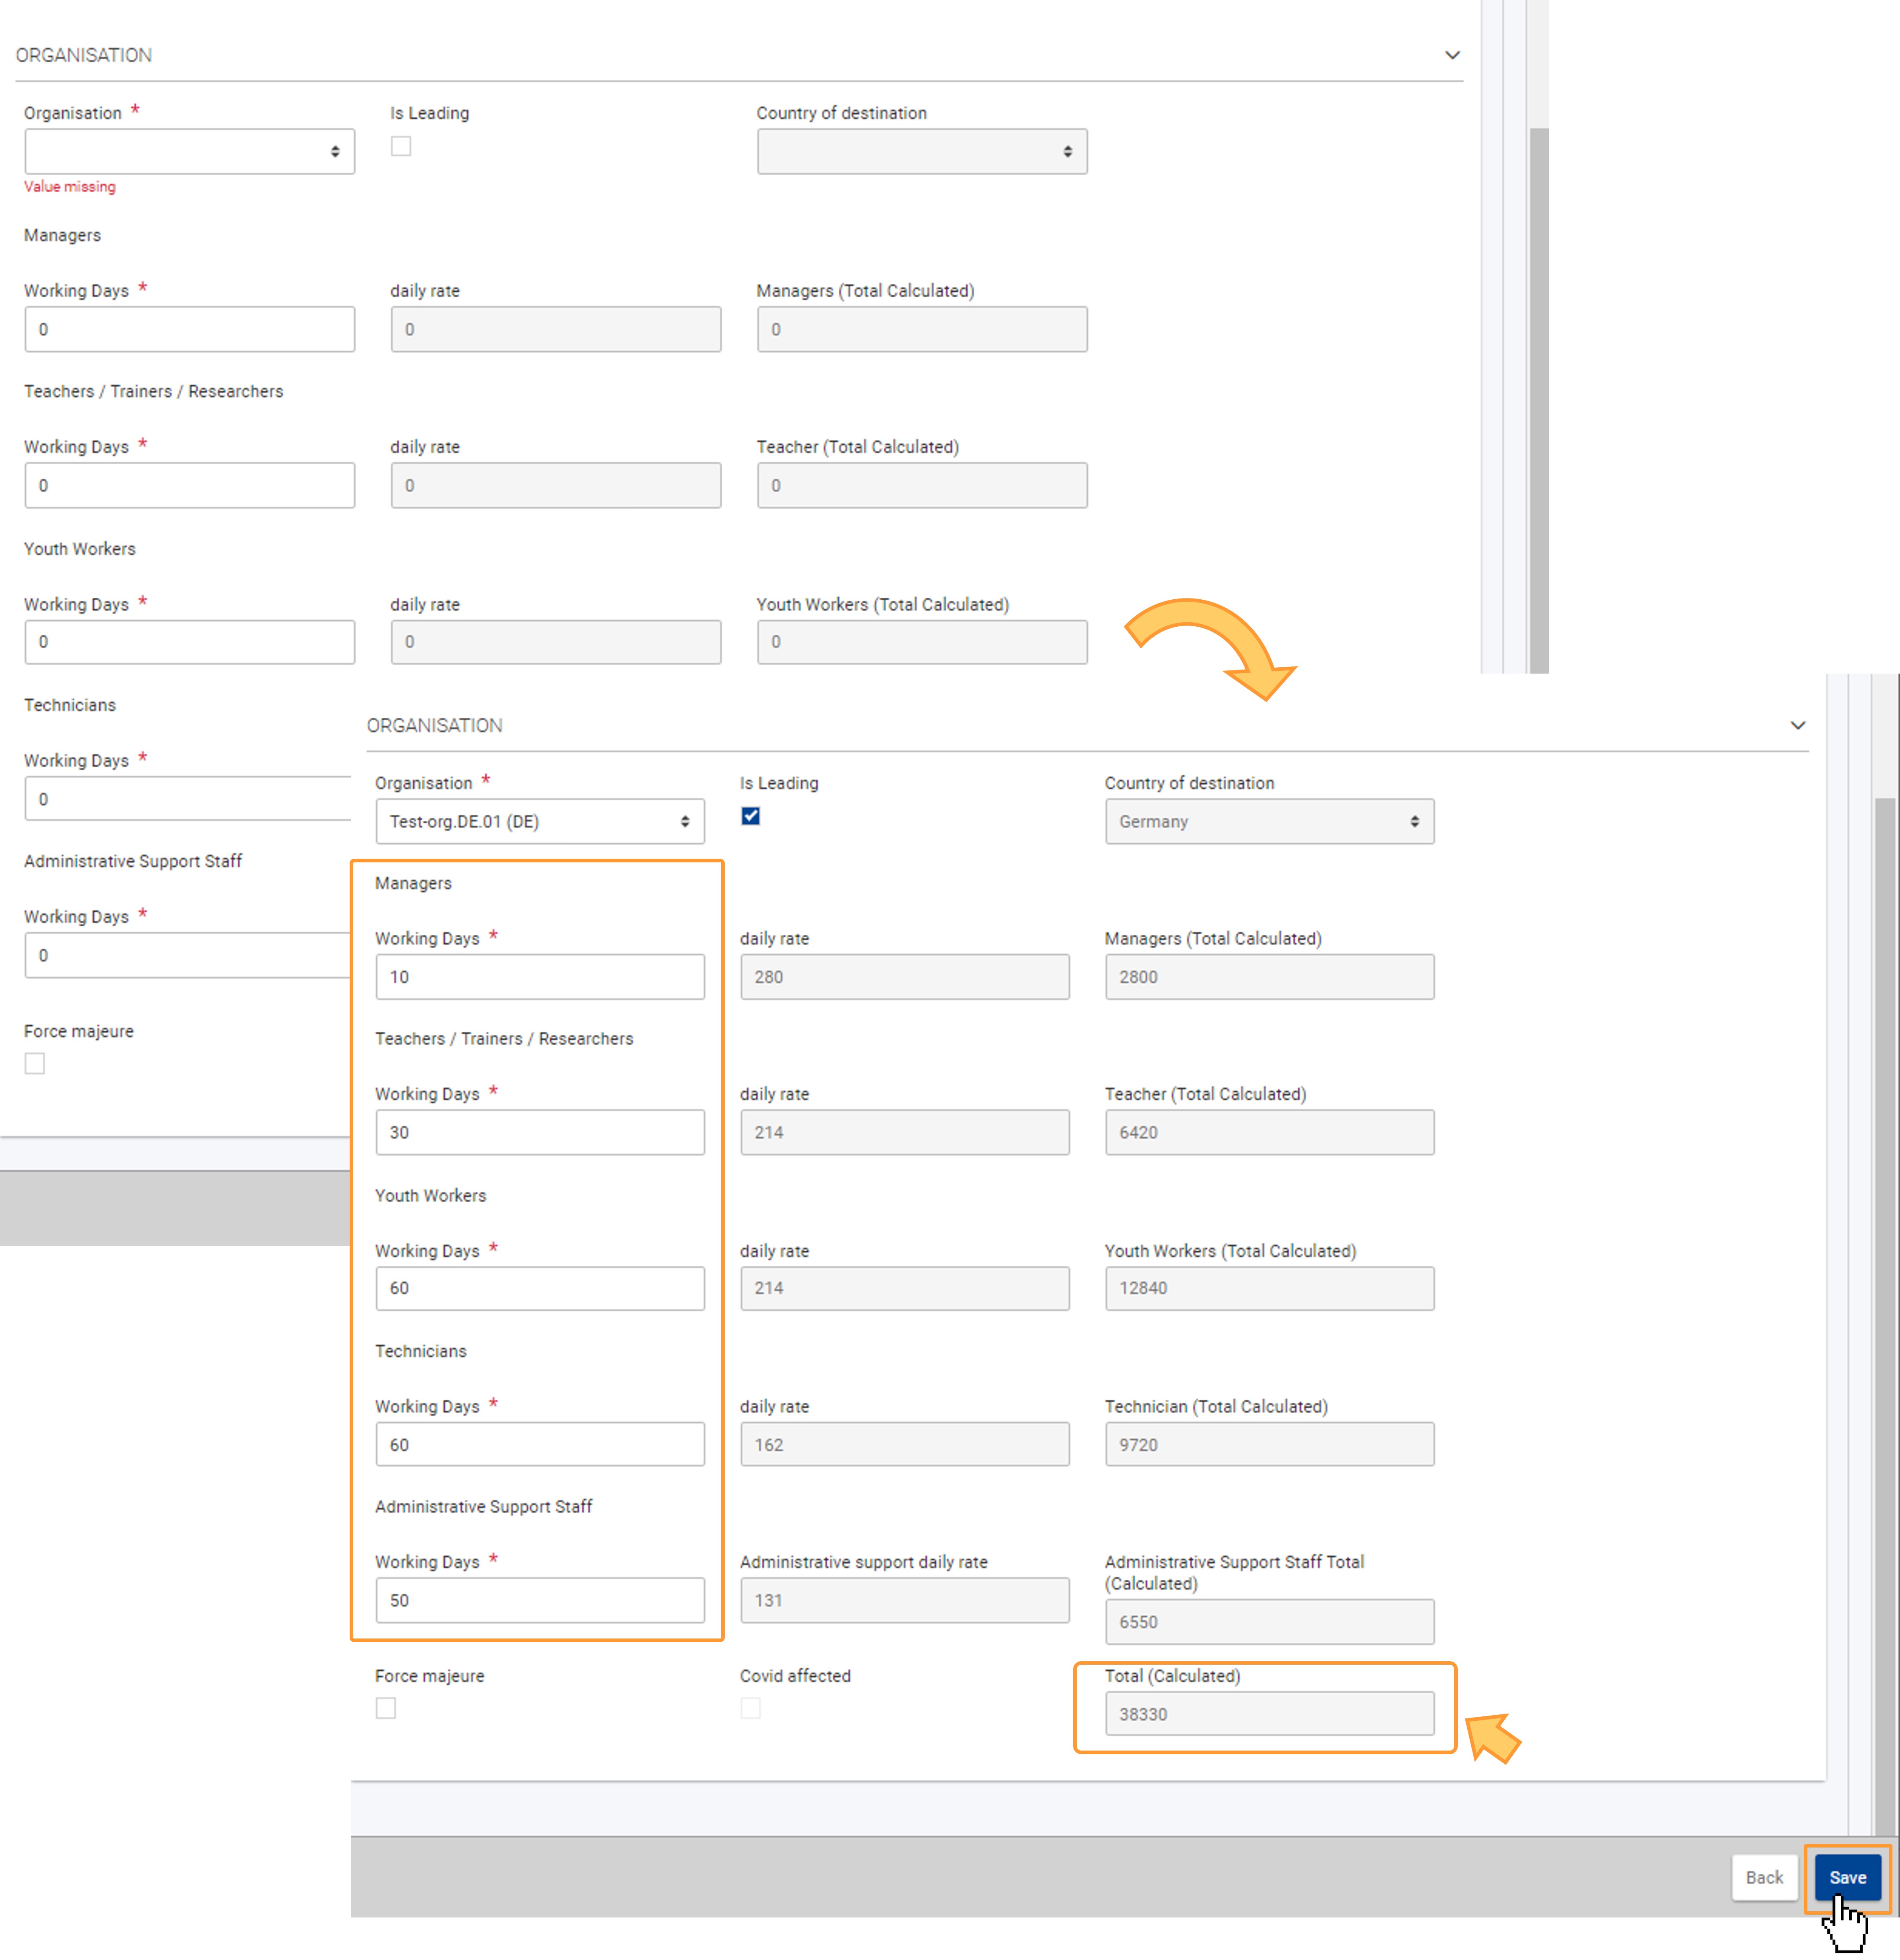Click Administrative Support Staff Total field showing 6550
Viewport: 1900px width, 1960px height.
tap(1269, 1622)
